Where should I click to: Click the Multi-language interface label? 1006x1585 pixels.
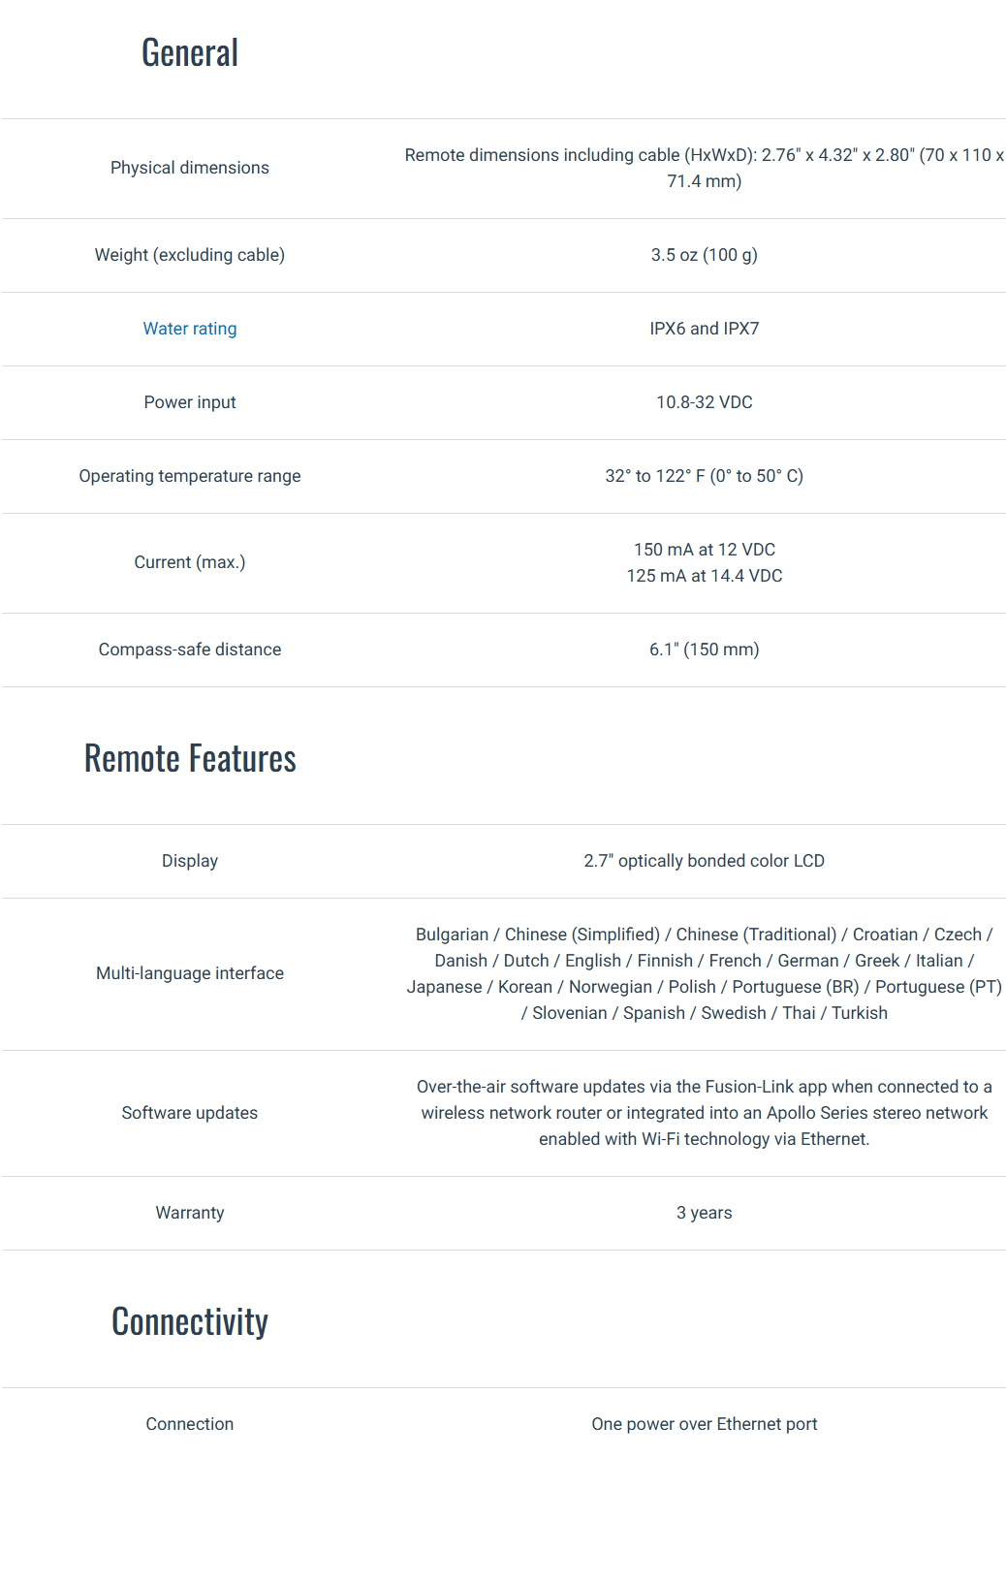coord(190,973)
